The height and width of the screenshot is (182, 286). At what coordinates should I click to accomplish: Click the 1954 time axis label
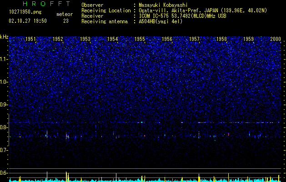113,39
